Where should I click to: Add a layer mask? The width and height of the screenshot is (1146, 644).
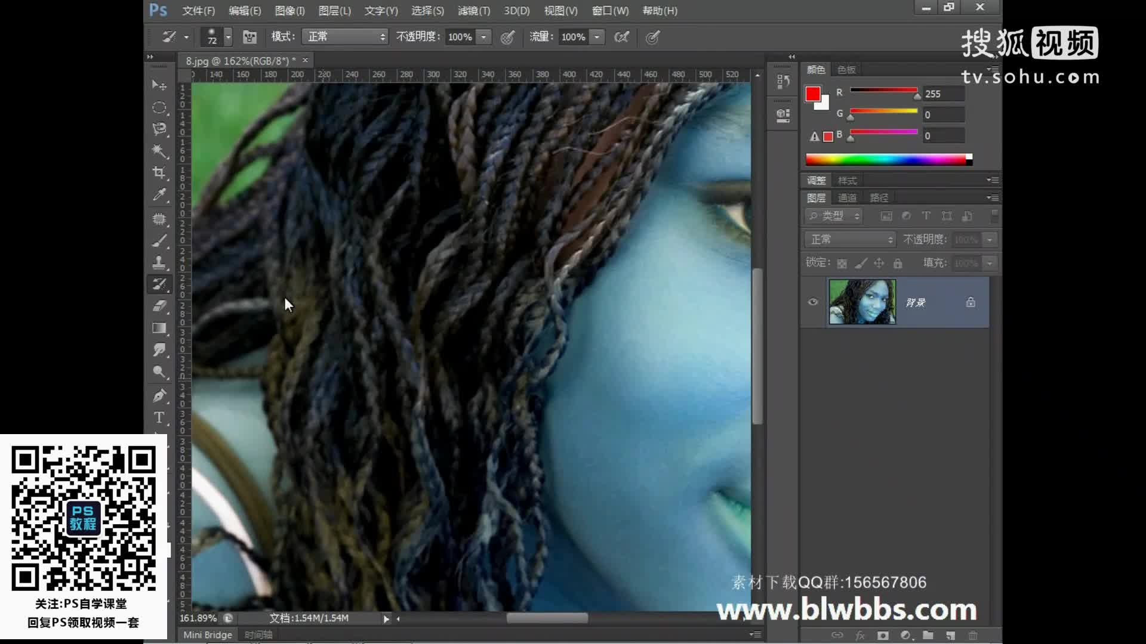[883, 635]
